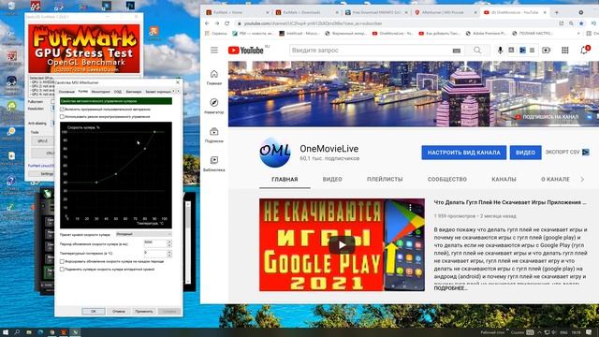The width and height of the screenshot is (599, 337).
Task: Click the AIDA64 desktop shortcut
Action: tap(36, 6)
